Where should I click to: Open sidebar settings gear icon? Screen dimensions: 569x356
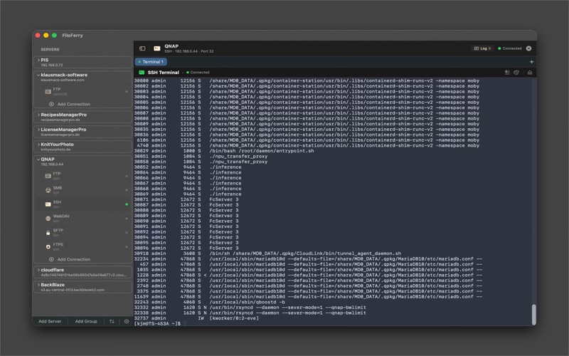(127, 321)
